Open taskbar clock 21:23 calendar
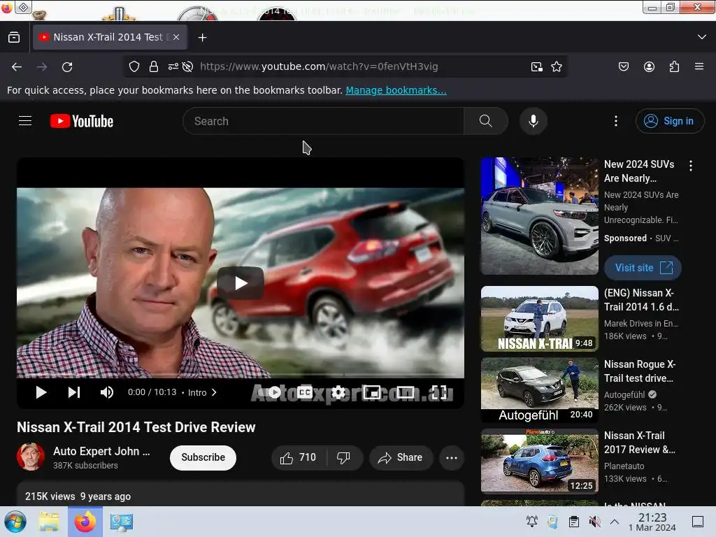 (x=652, y=522)
